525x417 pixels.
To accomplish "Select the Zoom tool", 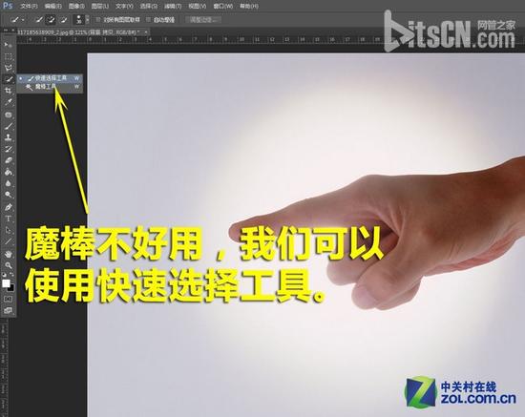I will coord(8,265).
